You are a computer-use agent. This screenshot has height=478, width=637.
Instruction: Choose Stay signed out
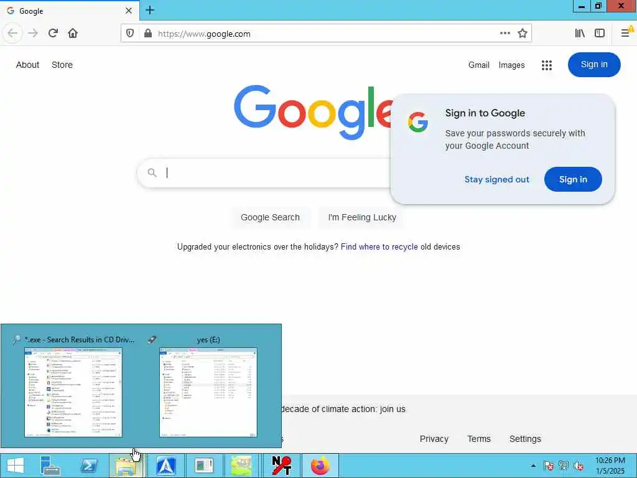pos(497,179)
